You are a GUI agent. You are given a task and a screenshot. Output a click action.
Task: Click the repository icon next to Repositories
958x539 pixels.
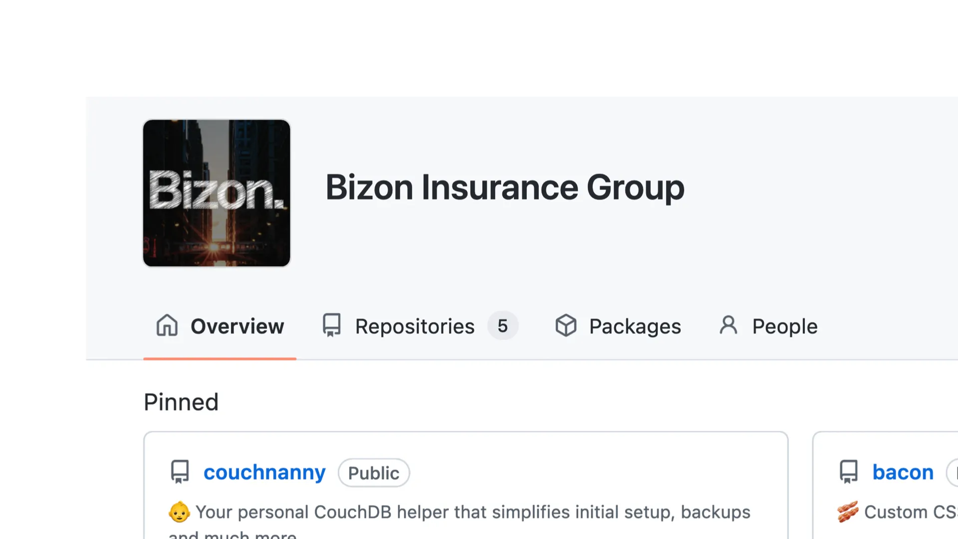pos(331,325)
